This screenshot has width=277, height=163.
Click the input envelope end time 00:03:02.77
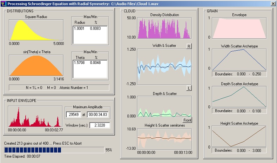[54, 130]
